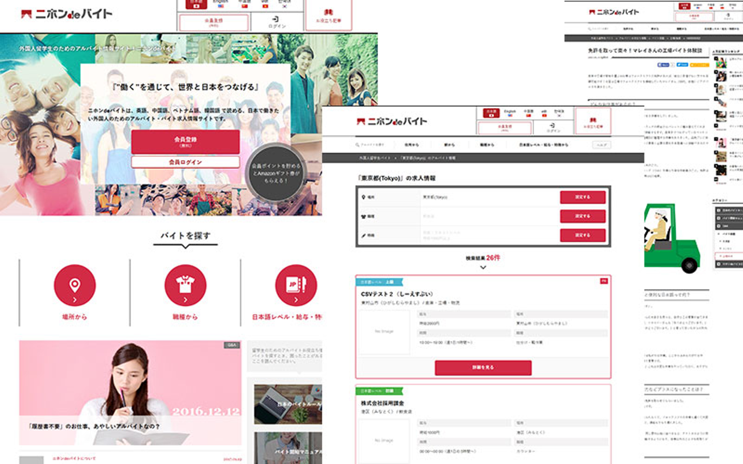Click the large red 会員登録 button
The height and width of the screenshot is (464, 743).
point(185,142)
